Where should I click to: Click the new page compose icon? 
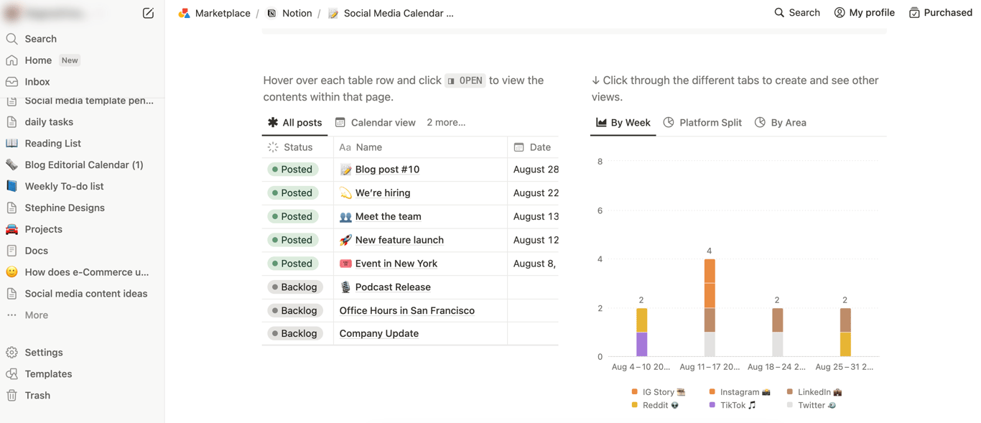148,13
